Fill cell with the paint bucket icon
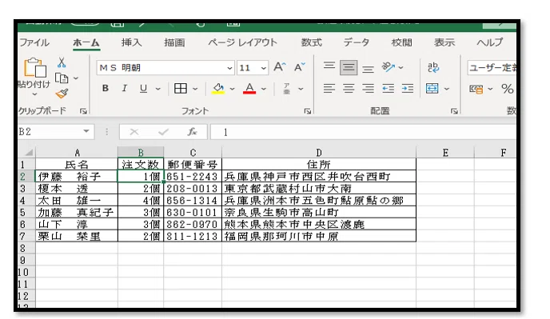The width and height of the screenshot is (550, 319). point(218,89)
